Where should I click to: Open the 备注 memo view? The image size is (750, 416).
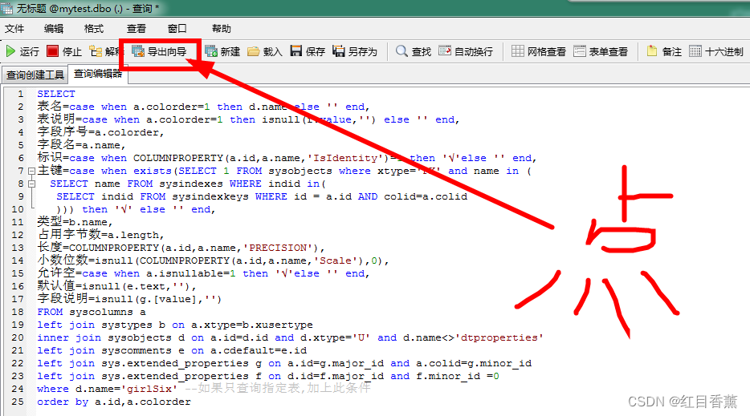point(664,51)
